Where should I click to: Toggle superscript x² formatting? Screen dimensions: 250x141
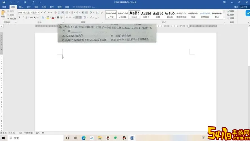click(x=38, y=17)
